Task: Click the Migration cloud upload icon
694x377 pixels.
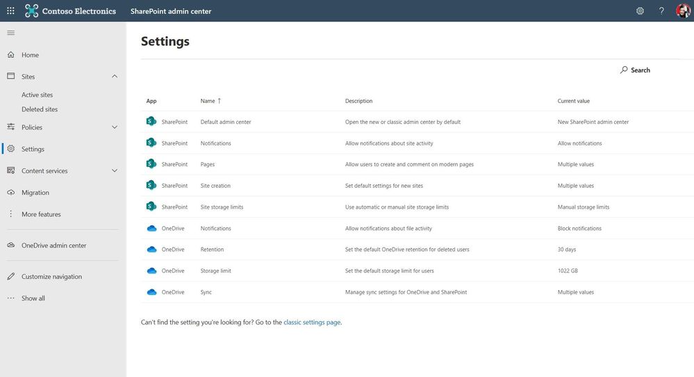Action: pos(10,193)
